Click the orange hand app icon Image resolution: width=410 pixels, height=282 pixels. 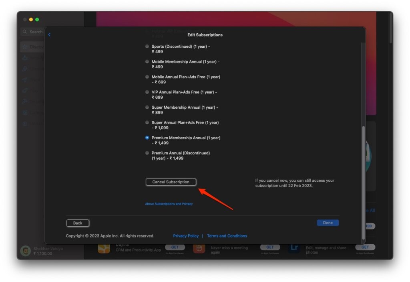point(199,248)
